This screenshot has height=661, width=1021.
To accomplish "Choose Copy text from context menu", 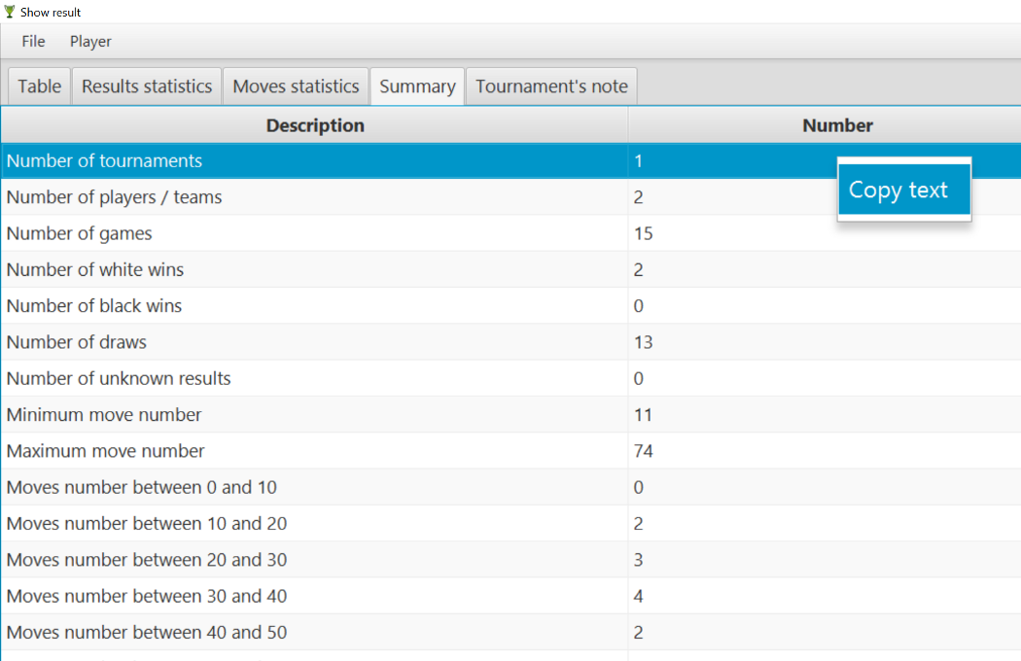I will click(x=898, y=190).
